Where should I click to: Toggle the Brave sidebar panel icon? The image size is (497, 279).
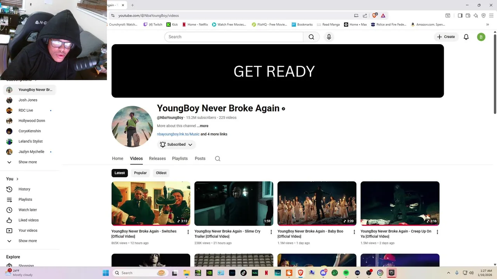click(x=460, y=15)
